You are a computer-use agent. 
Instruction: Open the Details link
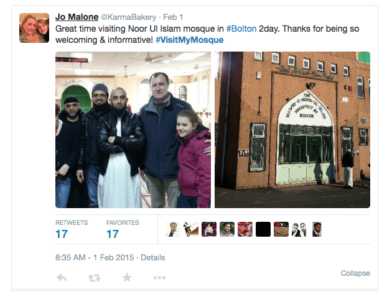(x=153, y=257)
